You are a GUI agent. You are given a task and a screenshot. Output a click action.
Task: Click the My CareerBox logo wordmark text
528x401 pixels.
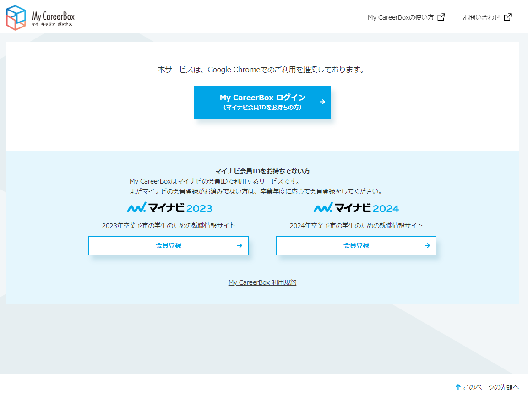(53, 18)
